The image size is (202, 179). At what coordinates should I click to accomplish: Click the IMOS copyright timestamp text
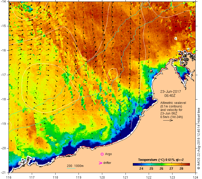[x=198, y=139]
